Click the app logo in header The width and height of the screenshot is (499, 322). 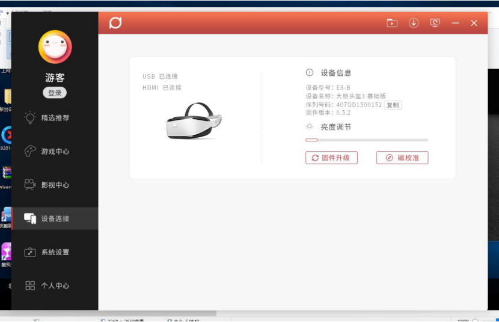115,23
